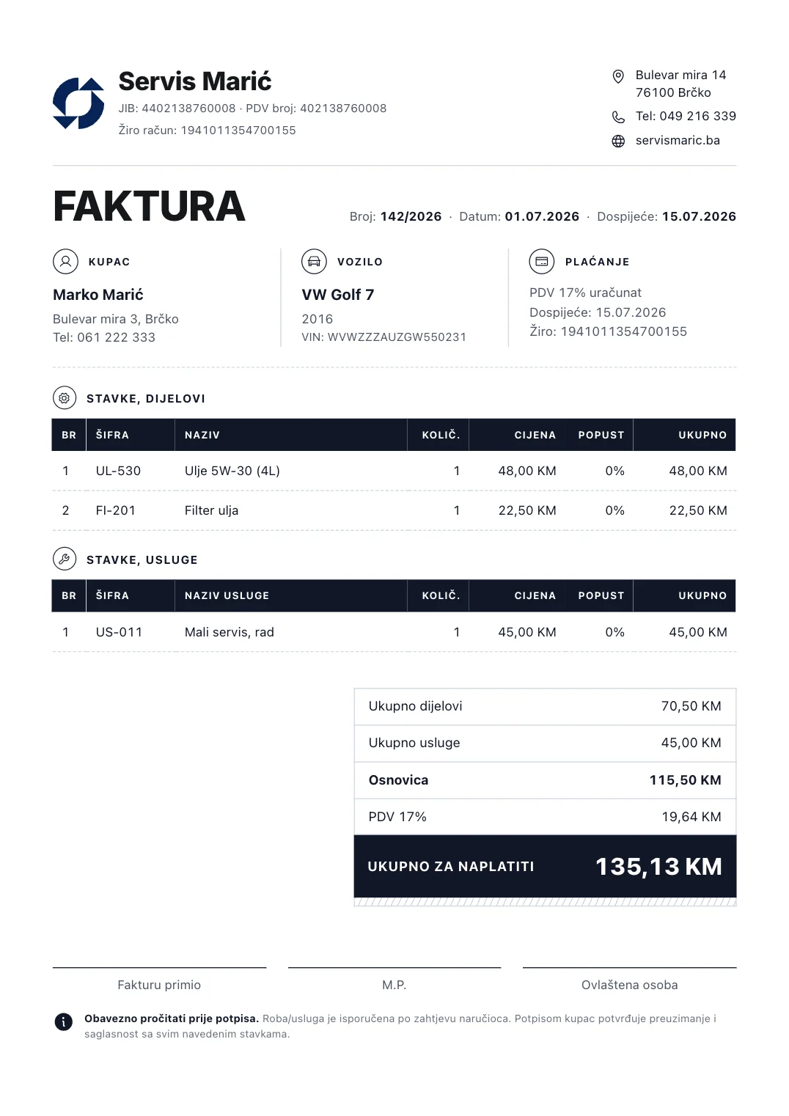Click the 22,50 KM total in Filter ulja row
This screenshot has width=789, height=1116.
[x=698, y=510]
